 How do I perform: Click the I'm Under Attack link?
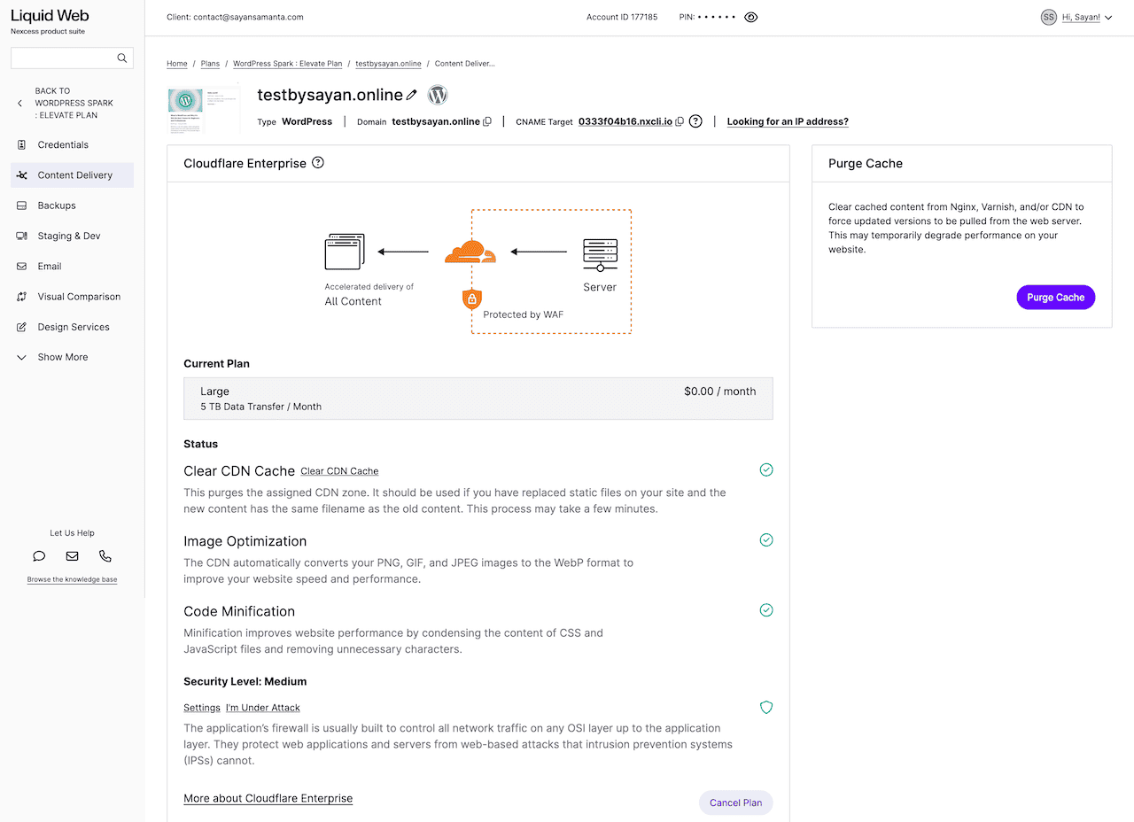tap(262, 708)
